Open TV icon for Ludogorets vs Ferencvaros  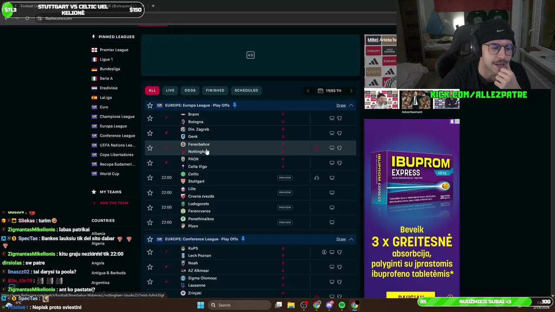pos(332,208)
